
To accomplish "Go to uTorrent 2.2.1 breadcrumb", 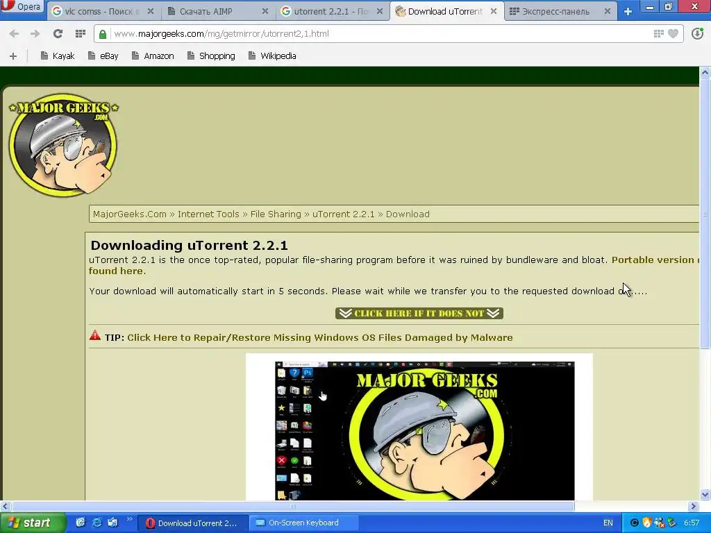I will (343, 214).
